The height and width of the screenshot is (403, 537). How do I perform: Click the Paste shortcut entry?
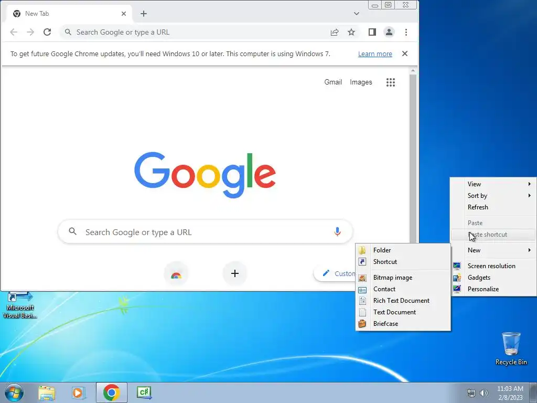tap(493, 235)
